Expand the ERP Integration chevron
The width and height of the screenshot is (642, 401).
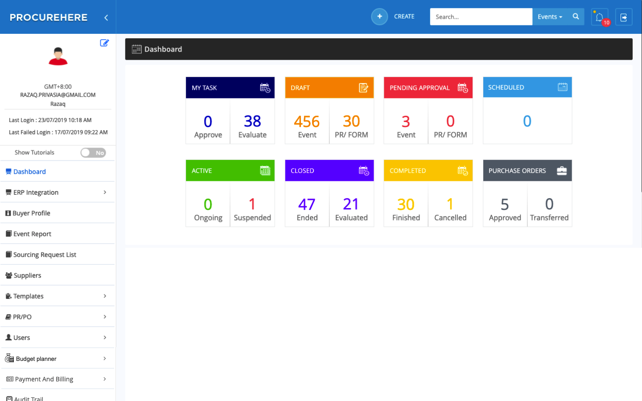[x=105, y=192]
